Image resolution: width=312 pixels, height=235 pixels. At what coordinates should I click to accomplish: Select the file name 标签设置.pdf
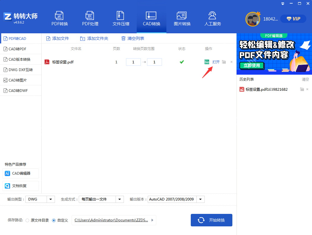click(63, 62)
